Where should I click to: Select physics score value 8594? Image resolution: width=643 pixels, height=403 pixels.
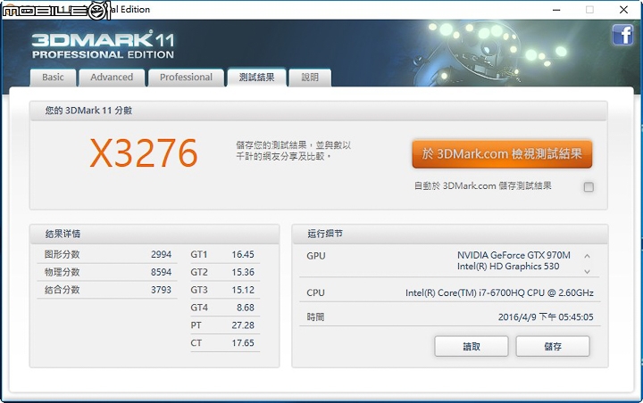[x=161, y=272]
